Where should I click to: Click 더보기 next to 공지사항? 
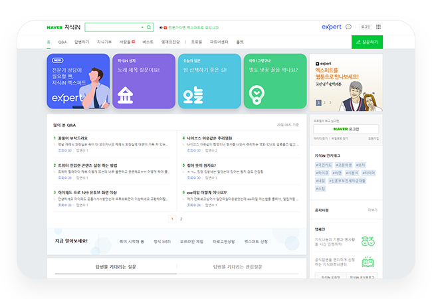[372, 210]
